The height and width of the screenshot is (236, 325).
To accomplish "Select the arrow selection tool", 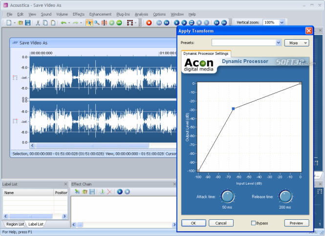I will point(89,23).
